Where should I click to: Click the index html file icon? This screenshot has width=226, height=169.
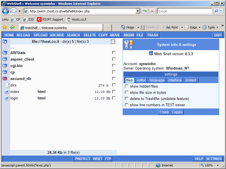click(x=7, y=92)
